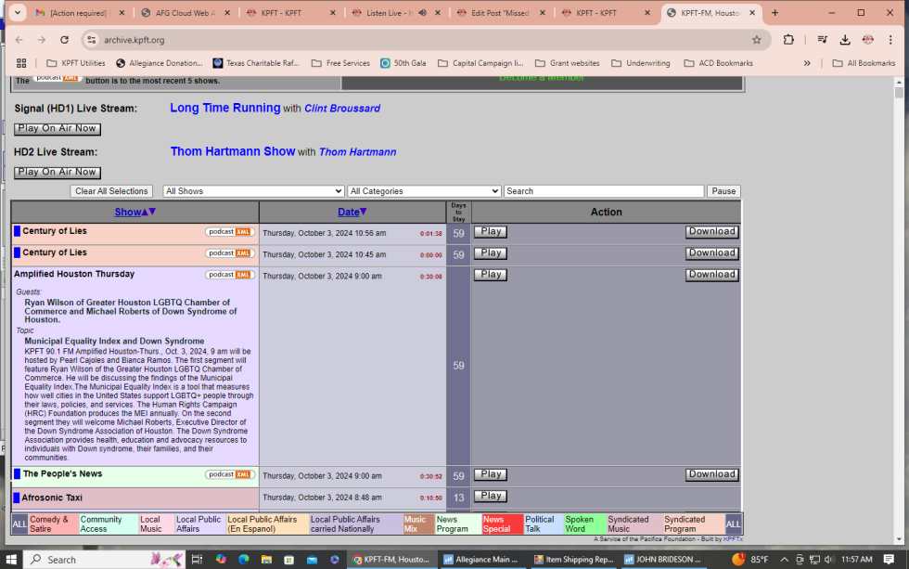
Task: Switch to the Edit Post 'Missed' tab
Action: click(x=501, y=14)
